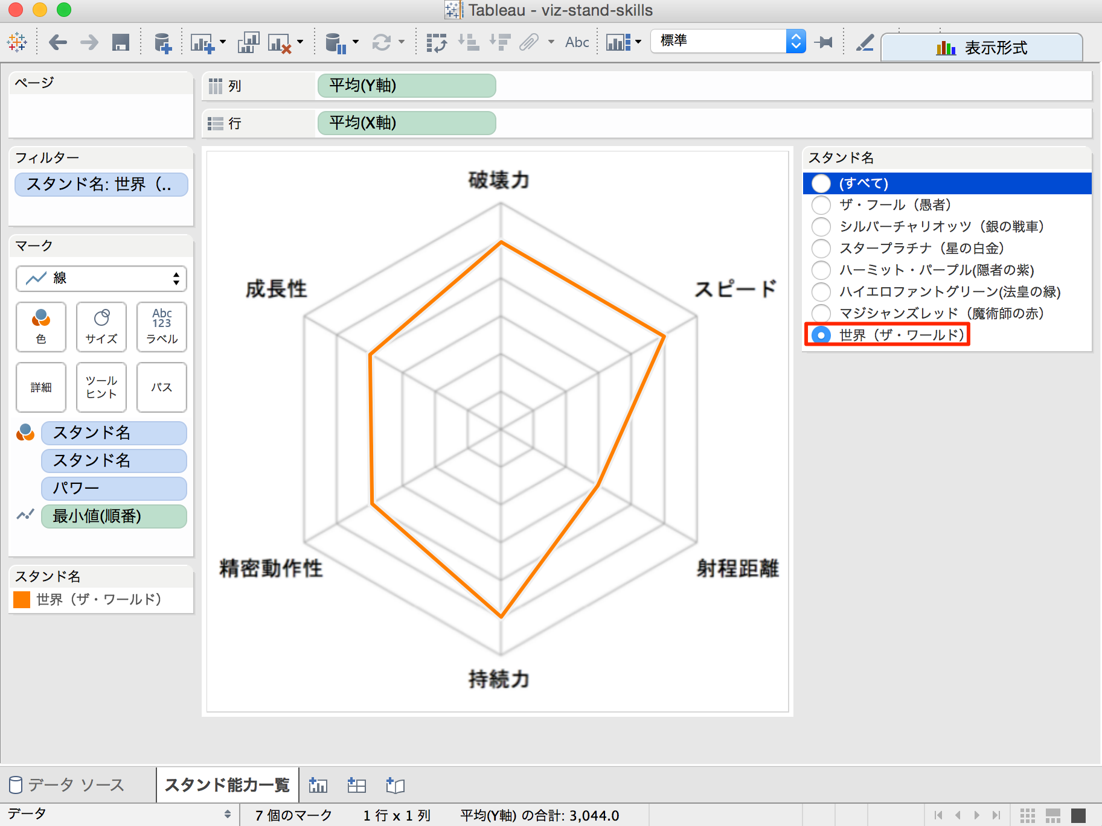
Task: Click the ツールヒント tooltip mark button
Action: click(101, 387)
